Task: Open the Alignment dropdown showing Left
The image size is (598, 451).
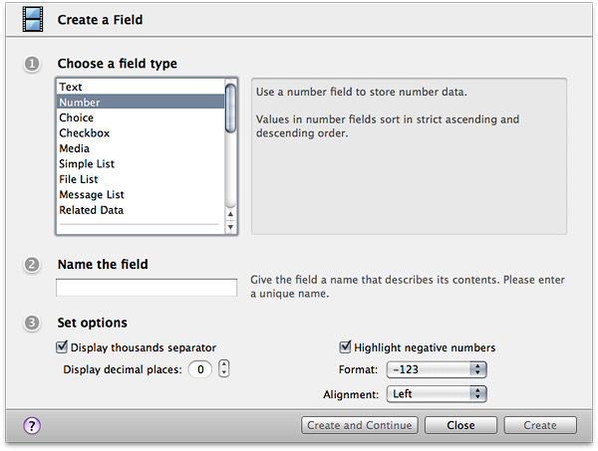Action: point(437,394)
